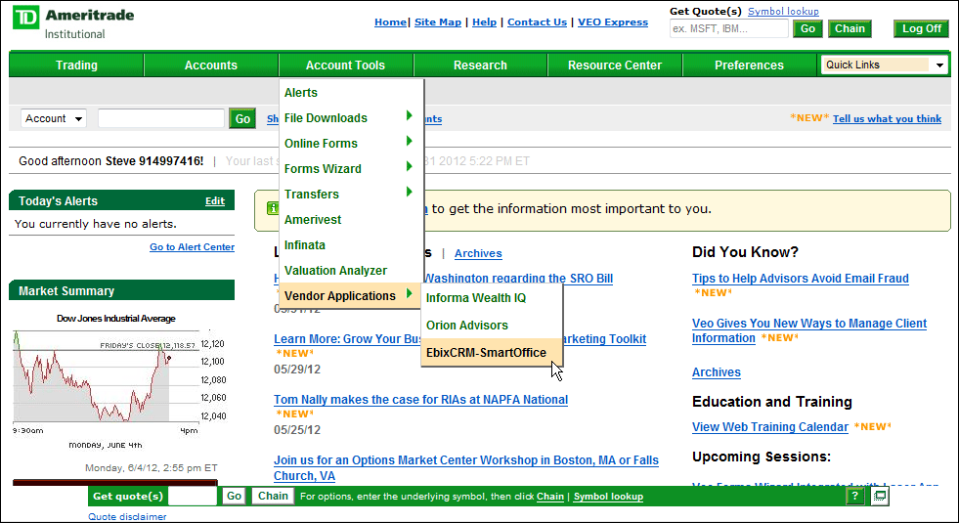Click the pop-out window icon in bottom bar
Viewport: 959px width, 523px height.
[x=880, y=496]
